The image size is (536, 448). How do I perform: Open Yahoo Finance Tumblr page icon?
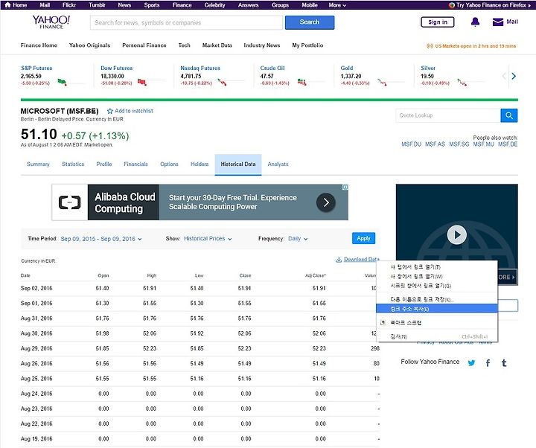[504, 362]
